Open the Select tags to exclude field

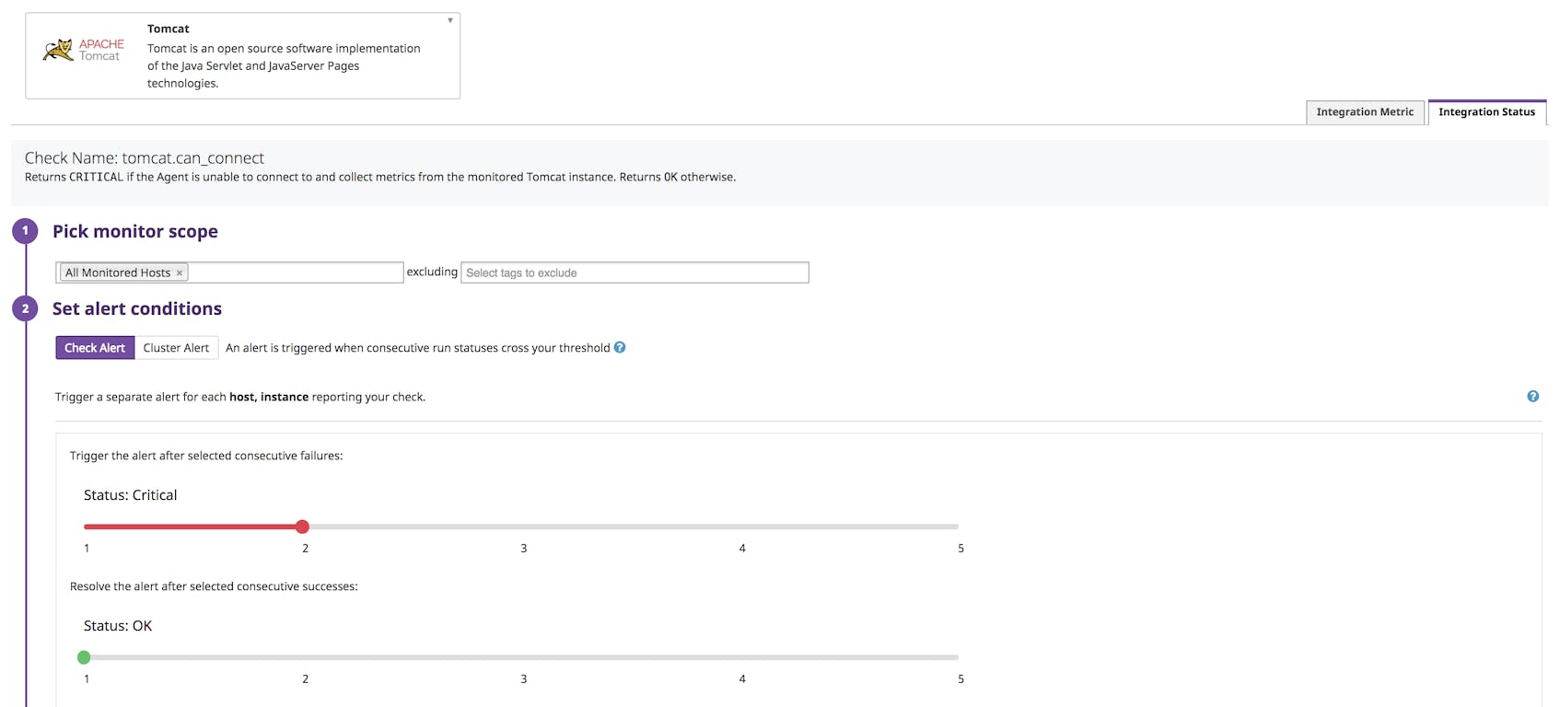634,272
